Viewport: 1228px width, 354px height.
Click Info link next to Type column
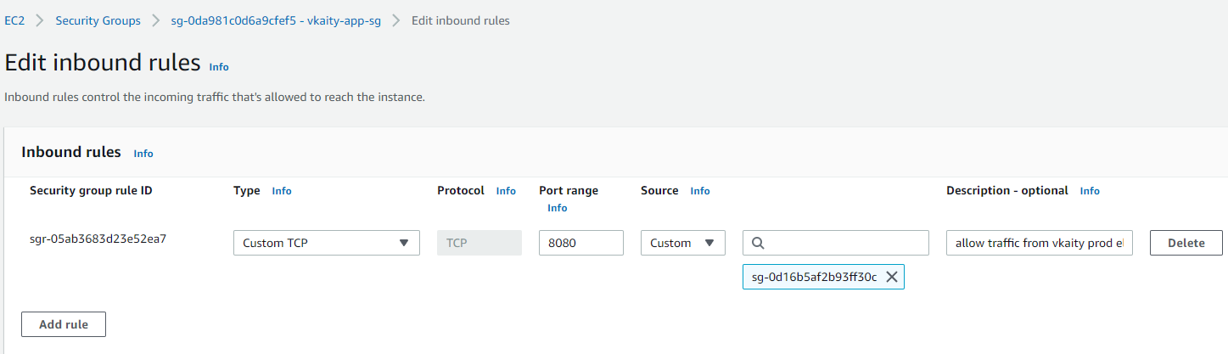282,191
